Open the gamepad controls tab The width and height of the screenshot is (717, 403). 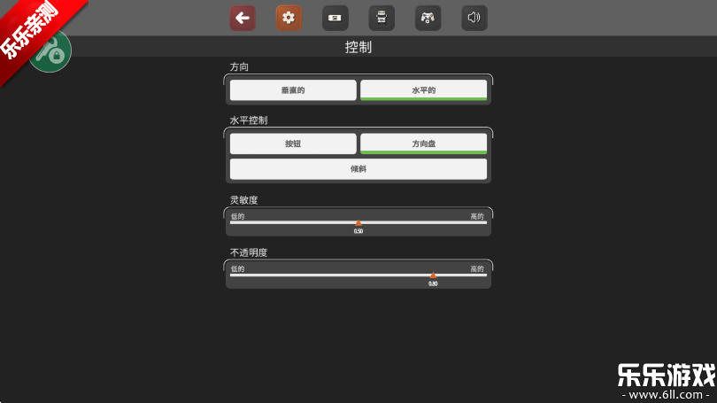coord(428,18)
